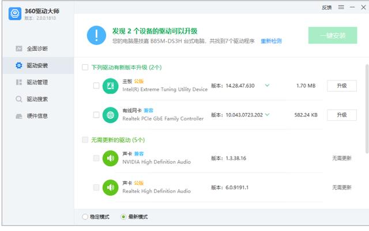Click the 公版 tag next to 主板
The image size is (369, 231).
point(139,81)
